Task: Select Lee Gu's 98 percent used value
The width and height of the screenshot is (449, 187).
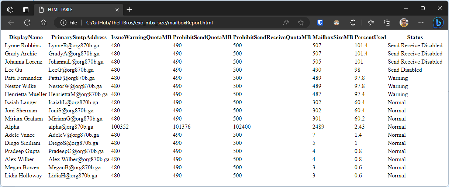Action: [358, 70]
